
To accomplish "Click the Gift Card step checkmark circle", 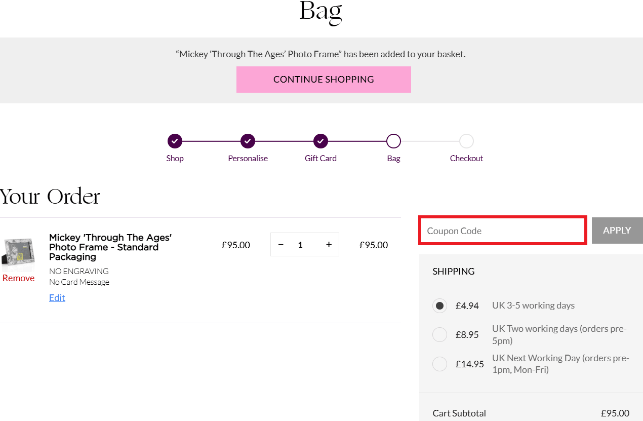I will 320,141.
